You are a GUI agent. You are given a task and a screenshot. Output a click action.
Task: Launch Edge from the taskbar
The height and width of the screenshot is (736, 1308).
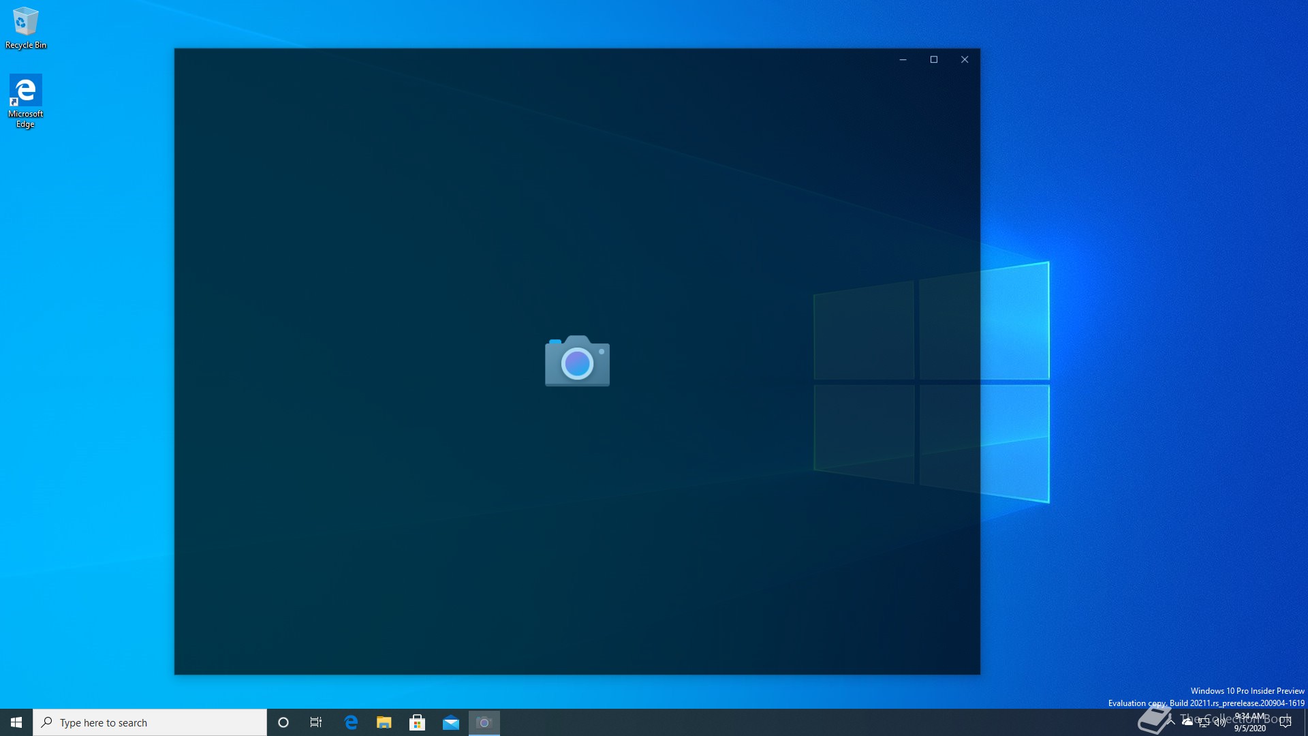click(351, 722)
